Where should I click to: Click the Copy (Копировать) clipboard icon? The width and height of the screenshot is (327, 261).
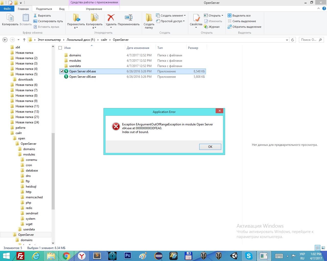pyautogui.click(x=10, y=18)
